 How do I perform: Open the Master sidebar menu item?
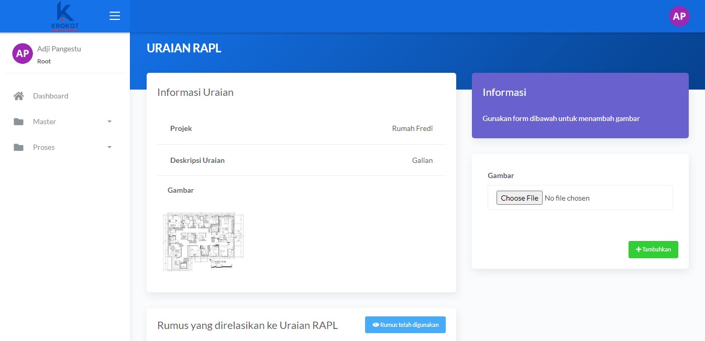[x=45, y=122]
